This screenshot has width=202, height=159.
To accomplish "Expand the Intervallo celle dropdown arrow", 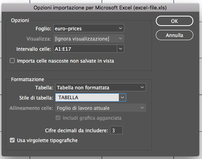I will pos(120,49).
